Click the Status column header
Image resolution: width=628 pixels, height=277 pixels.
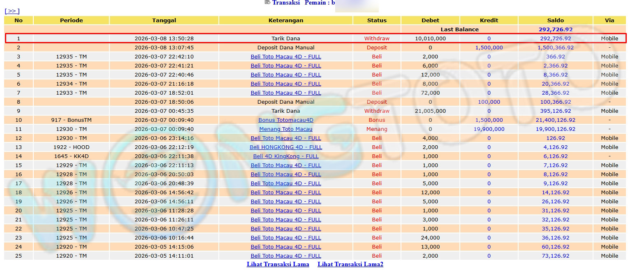click(377, 20)
